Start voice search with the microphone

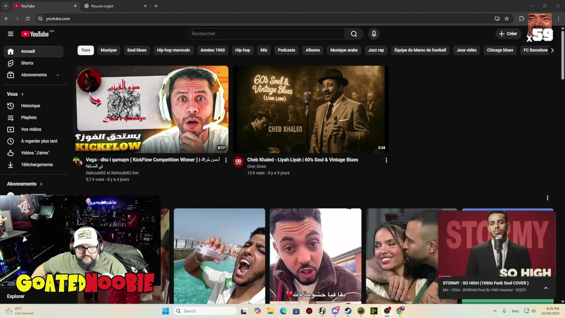click(374, 34)
